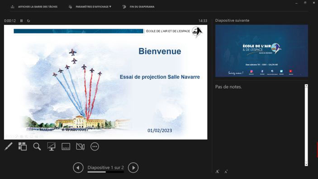Go to the previous slide arrow
The height and width of the screenshot is (179, 318).
pos(78,168)
